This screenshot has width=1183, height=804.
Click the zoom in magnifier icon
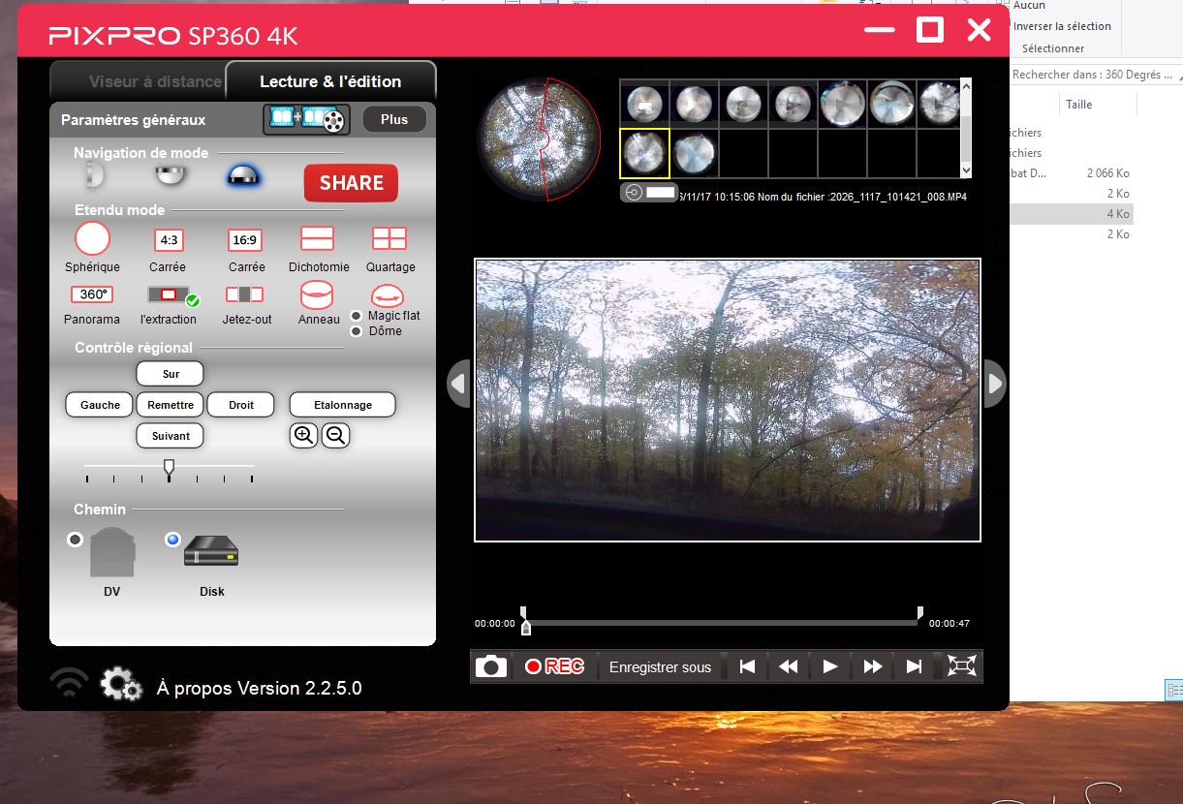click(303, 436)
